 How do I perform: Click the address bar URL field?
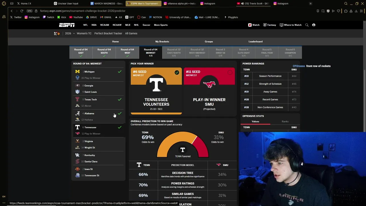pos(172,11)
